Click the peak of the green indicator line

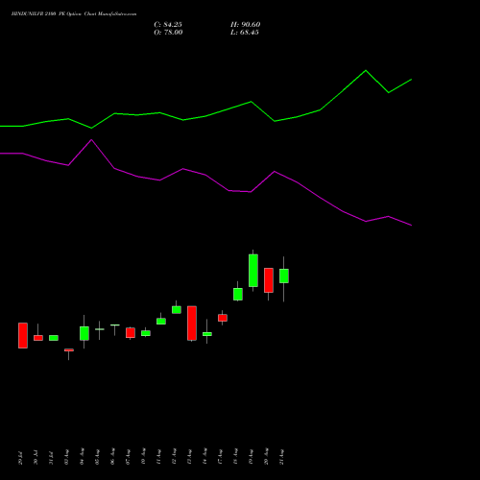tap(366, 70)
